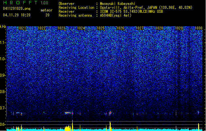Screen dimensions: 206x131
Task: Click the bright echo between 1025 and 1026
Action: point(110,113)
